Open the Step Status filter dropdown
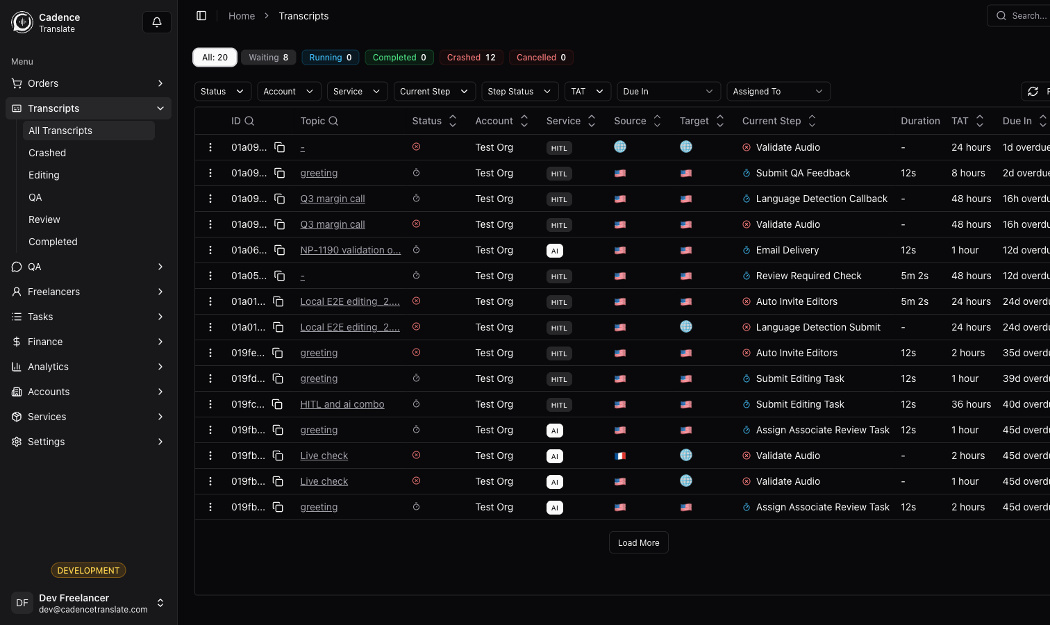Screen dimensions: 1050x625 [x=520, y=92]
